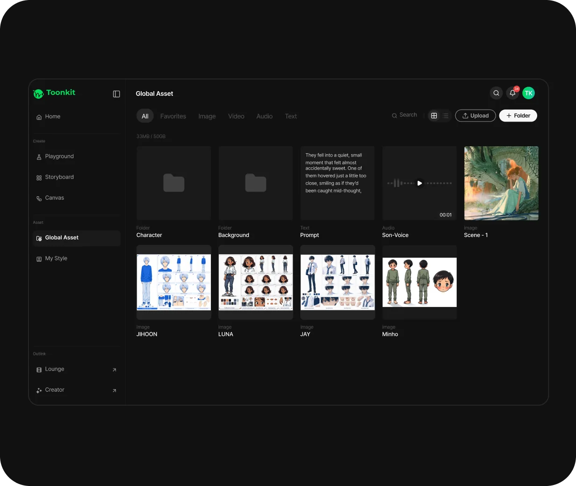The height and width of the screenshot is (486, 576).
Task: Switch to the Video filter tab
Action: pos(236,116)
